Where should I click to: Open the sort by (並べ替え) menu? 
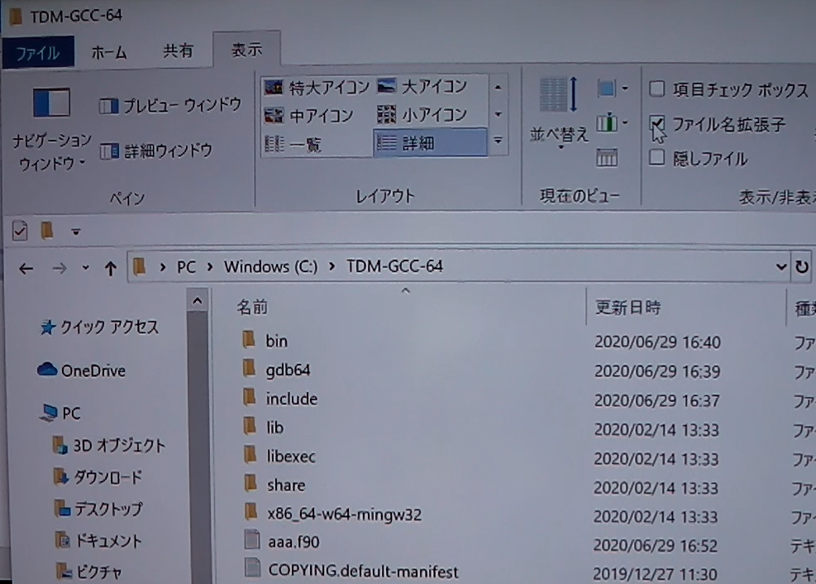pyautogui.click(x=559, y=114)
